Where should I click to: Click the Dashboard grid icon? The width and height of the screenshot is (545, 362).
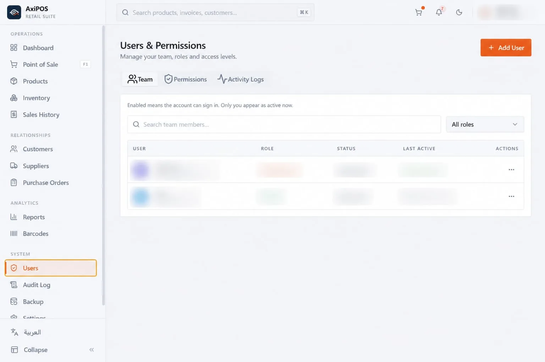tap(14, 47)
